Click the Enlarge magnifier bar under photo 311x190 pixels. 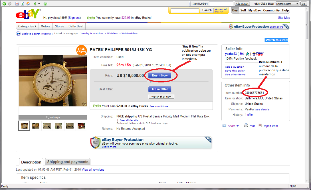(53, 118)
